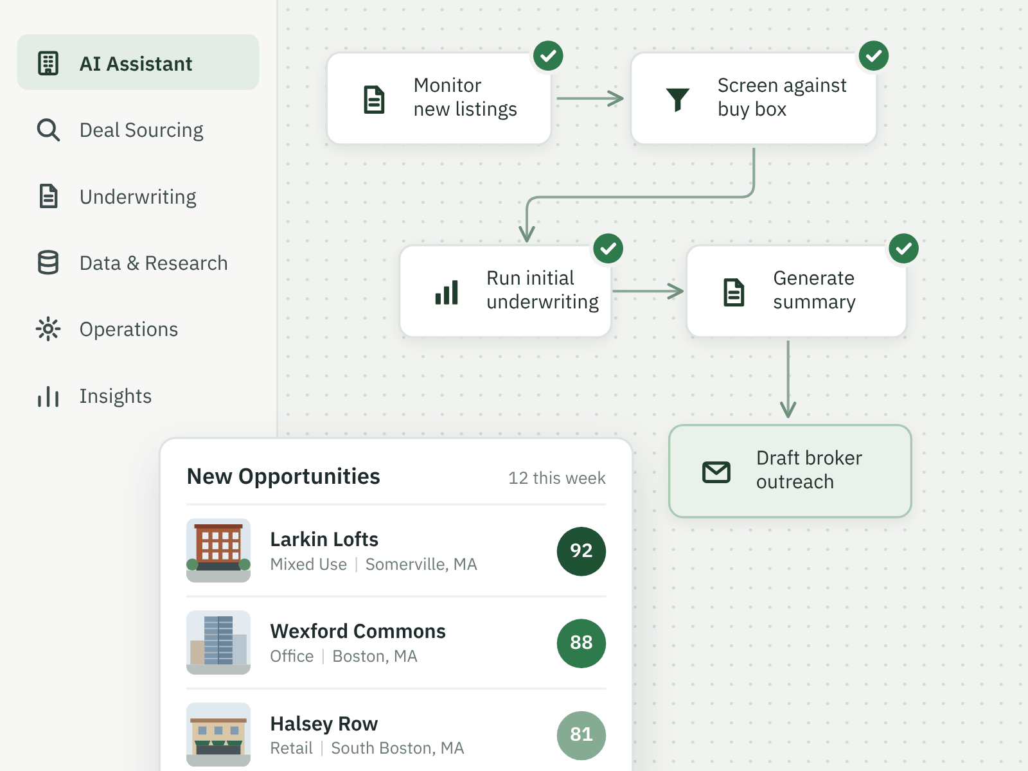Click the document icon in Monitor new listings

[374, 99]
